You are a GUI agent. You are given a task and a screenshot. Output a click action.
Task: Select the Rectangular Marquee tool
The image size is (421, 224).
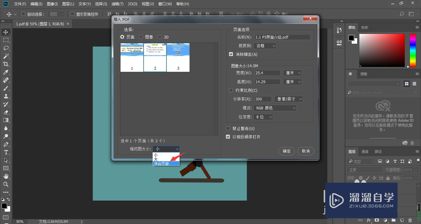coord(6,40)
